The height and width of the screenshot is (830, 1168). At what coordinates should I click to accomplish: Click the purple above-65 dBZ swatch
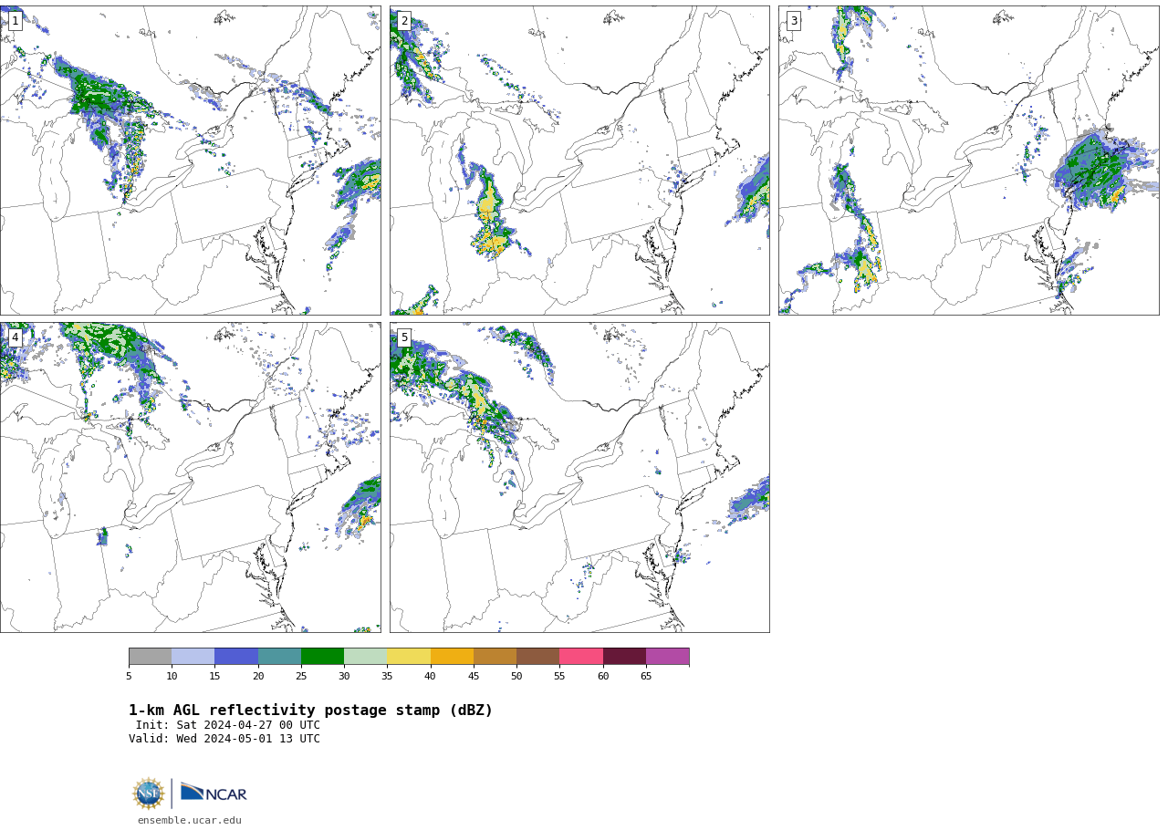(x=667, y=657)
